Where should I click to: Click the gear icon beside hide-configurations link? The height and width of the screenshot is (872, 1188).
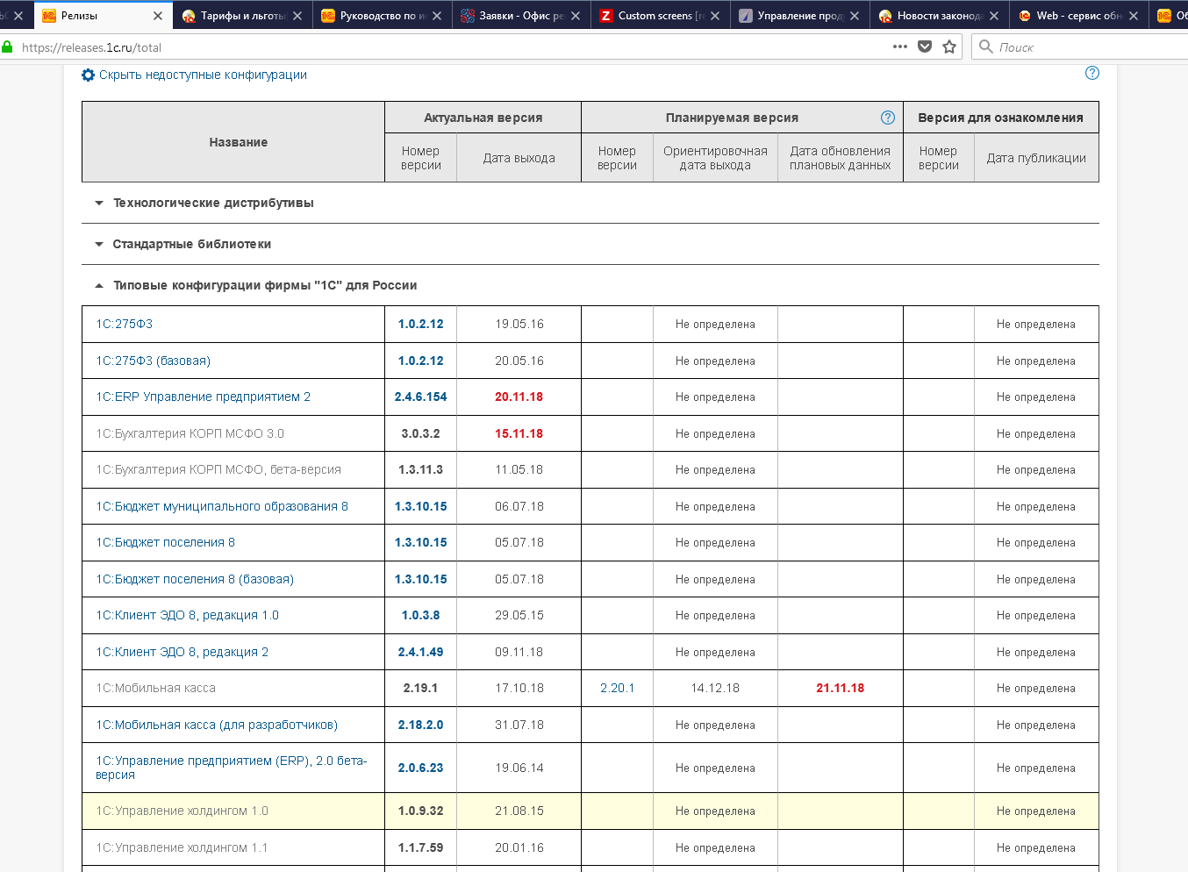[x=88, y=75]
